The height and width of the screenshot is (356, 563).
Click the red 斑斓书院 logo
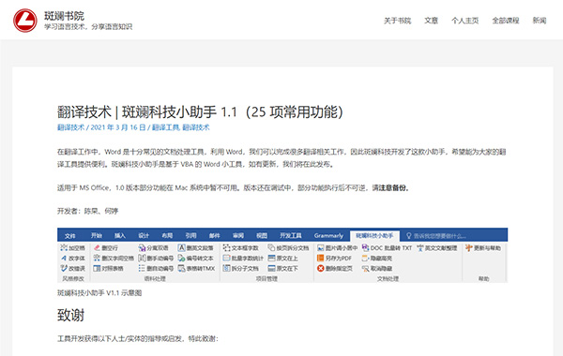click(x=25, y=20)
